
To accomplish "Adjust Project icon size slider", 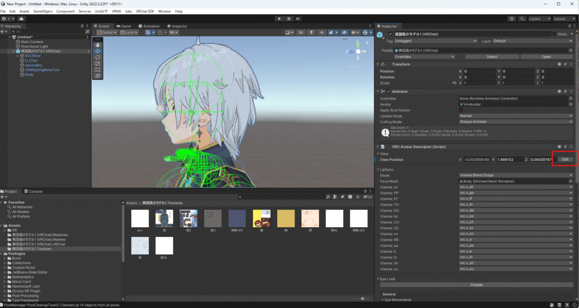I will 361,299.
